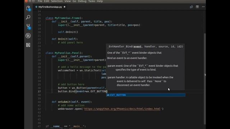Select the EVT_BUTTON autocomplete suggestion

click(146, 95)
